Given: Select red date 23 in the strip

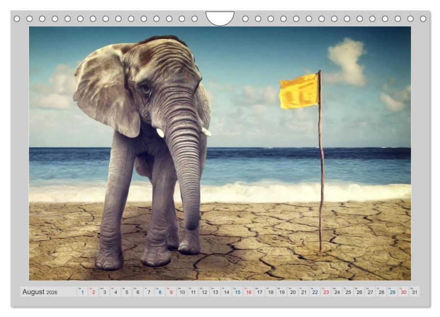Looking at the screenshot, I should (326, 292).
